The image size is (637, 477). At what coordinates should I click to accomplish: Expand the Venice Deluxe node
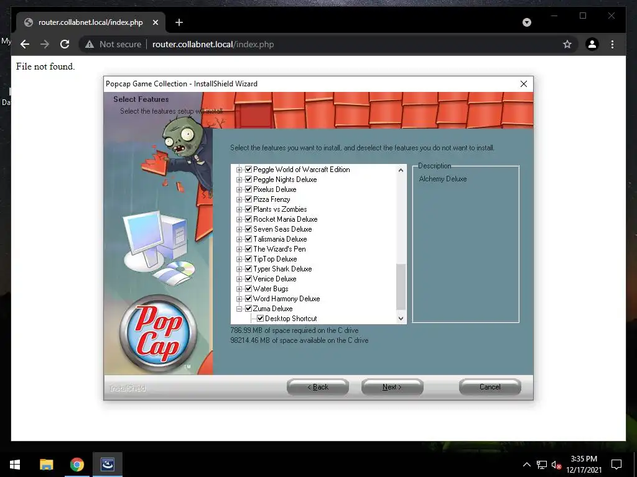(x=239, y=279)
